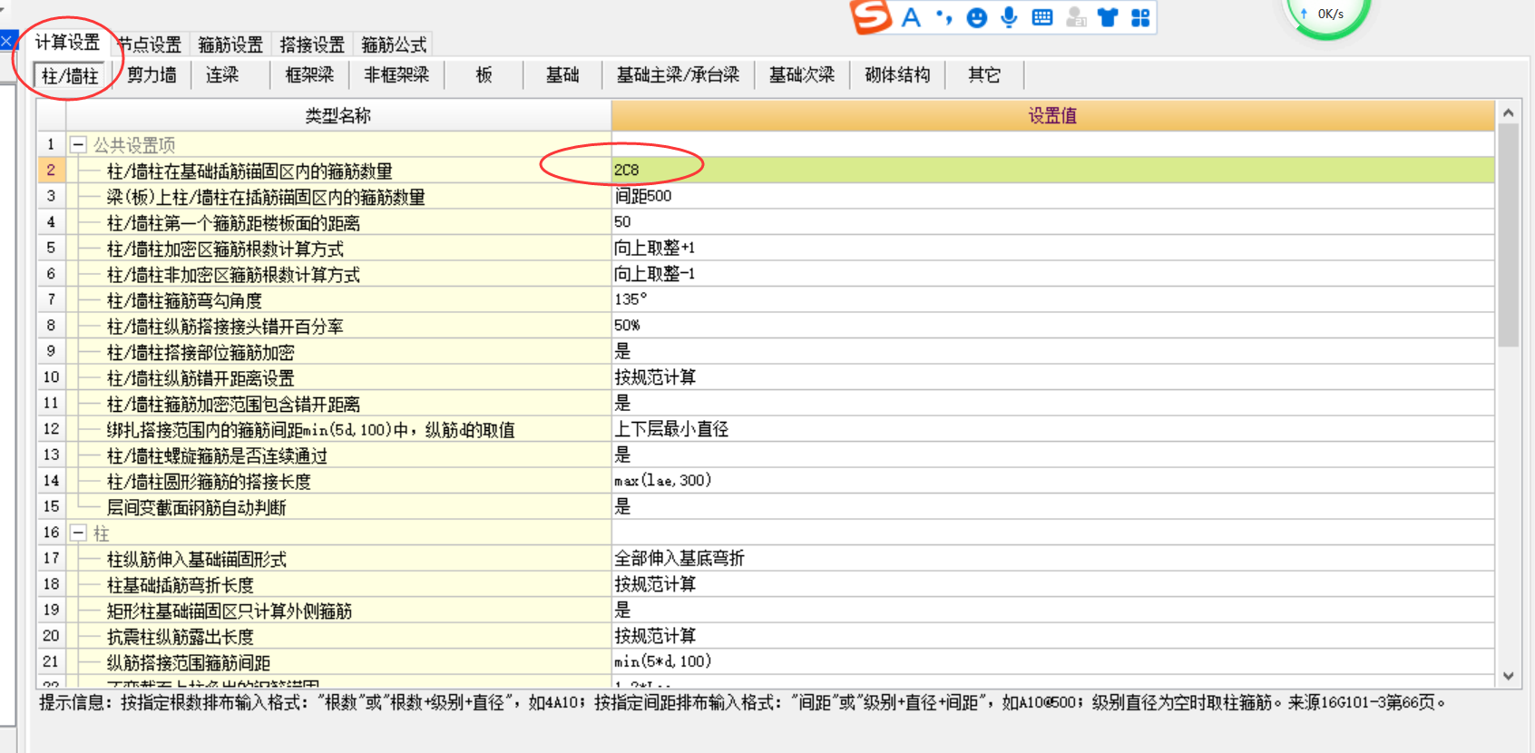Select the 剪力墙 component tab
Image resolution: width=1535 pixels, height=753 pixels.
pos(152,75)
